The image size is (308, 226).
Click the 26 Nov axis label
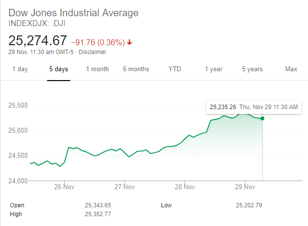tap(64, 187)
